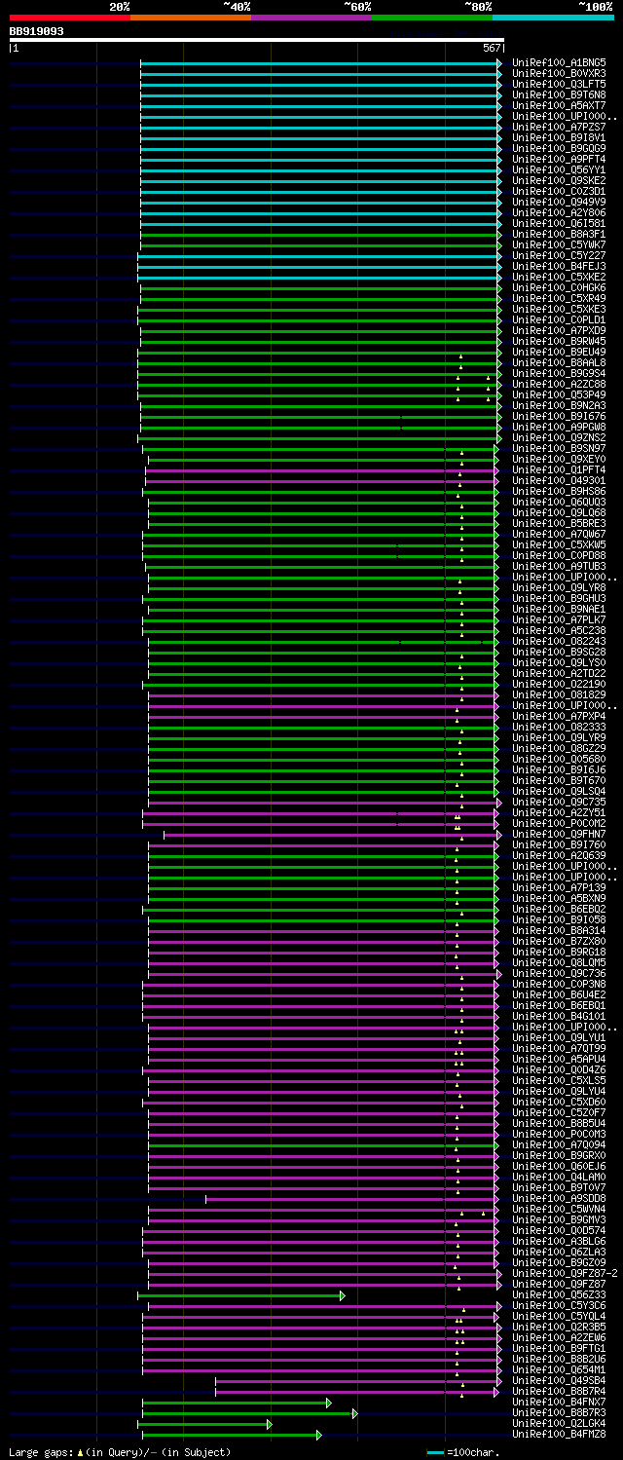Click the green ~80% identity legend segment
This screenshot has height=1460, width=623.
432,18
